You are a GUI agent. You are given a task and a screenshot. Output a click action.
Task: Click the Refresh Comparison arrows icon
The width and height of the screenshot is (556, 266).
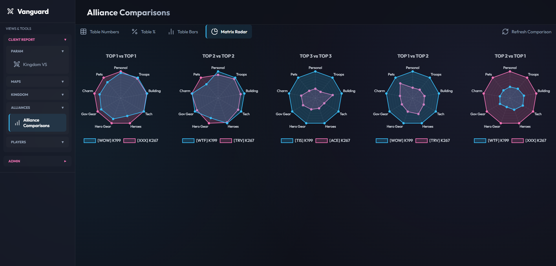click(x=505, y=32)
